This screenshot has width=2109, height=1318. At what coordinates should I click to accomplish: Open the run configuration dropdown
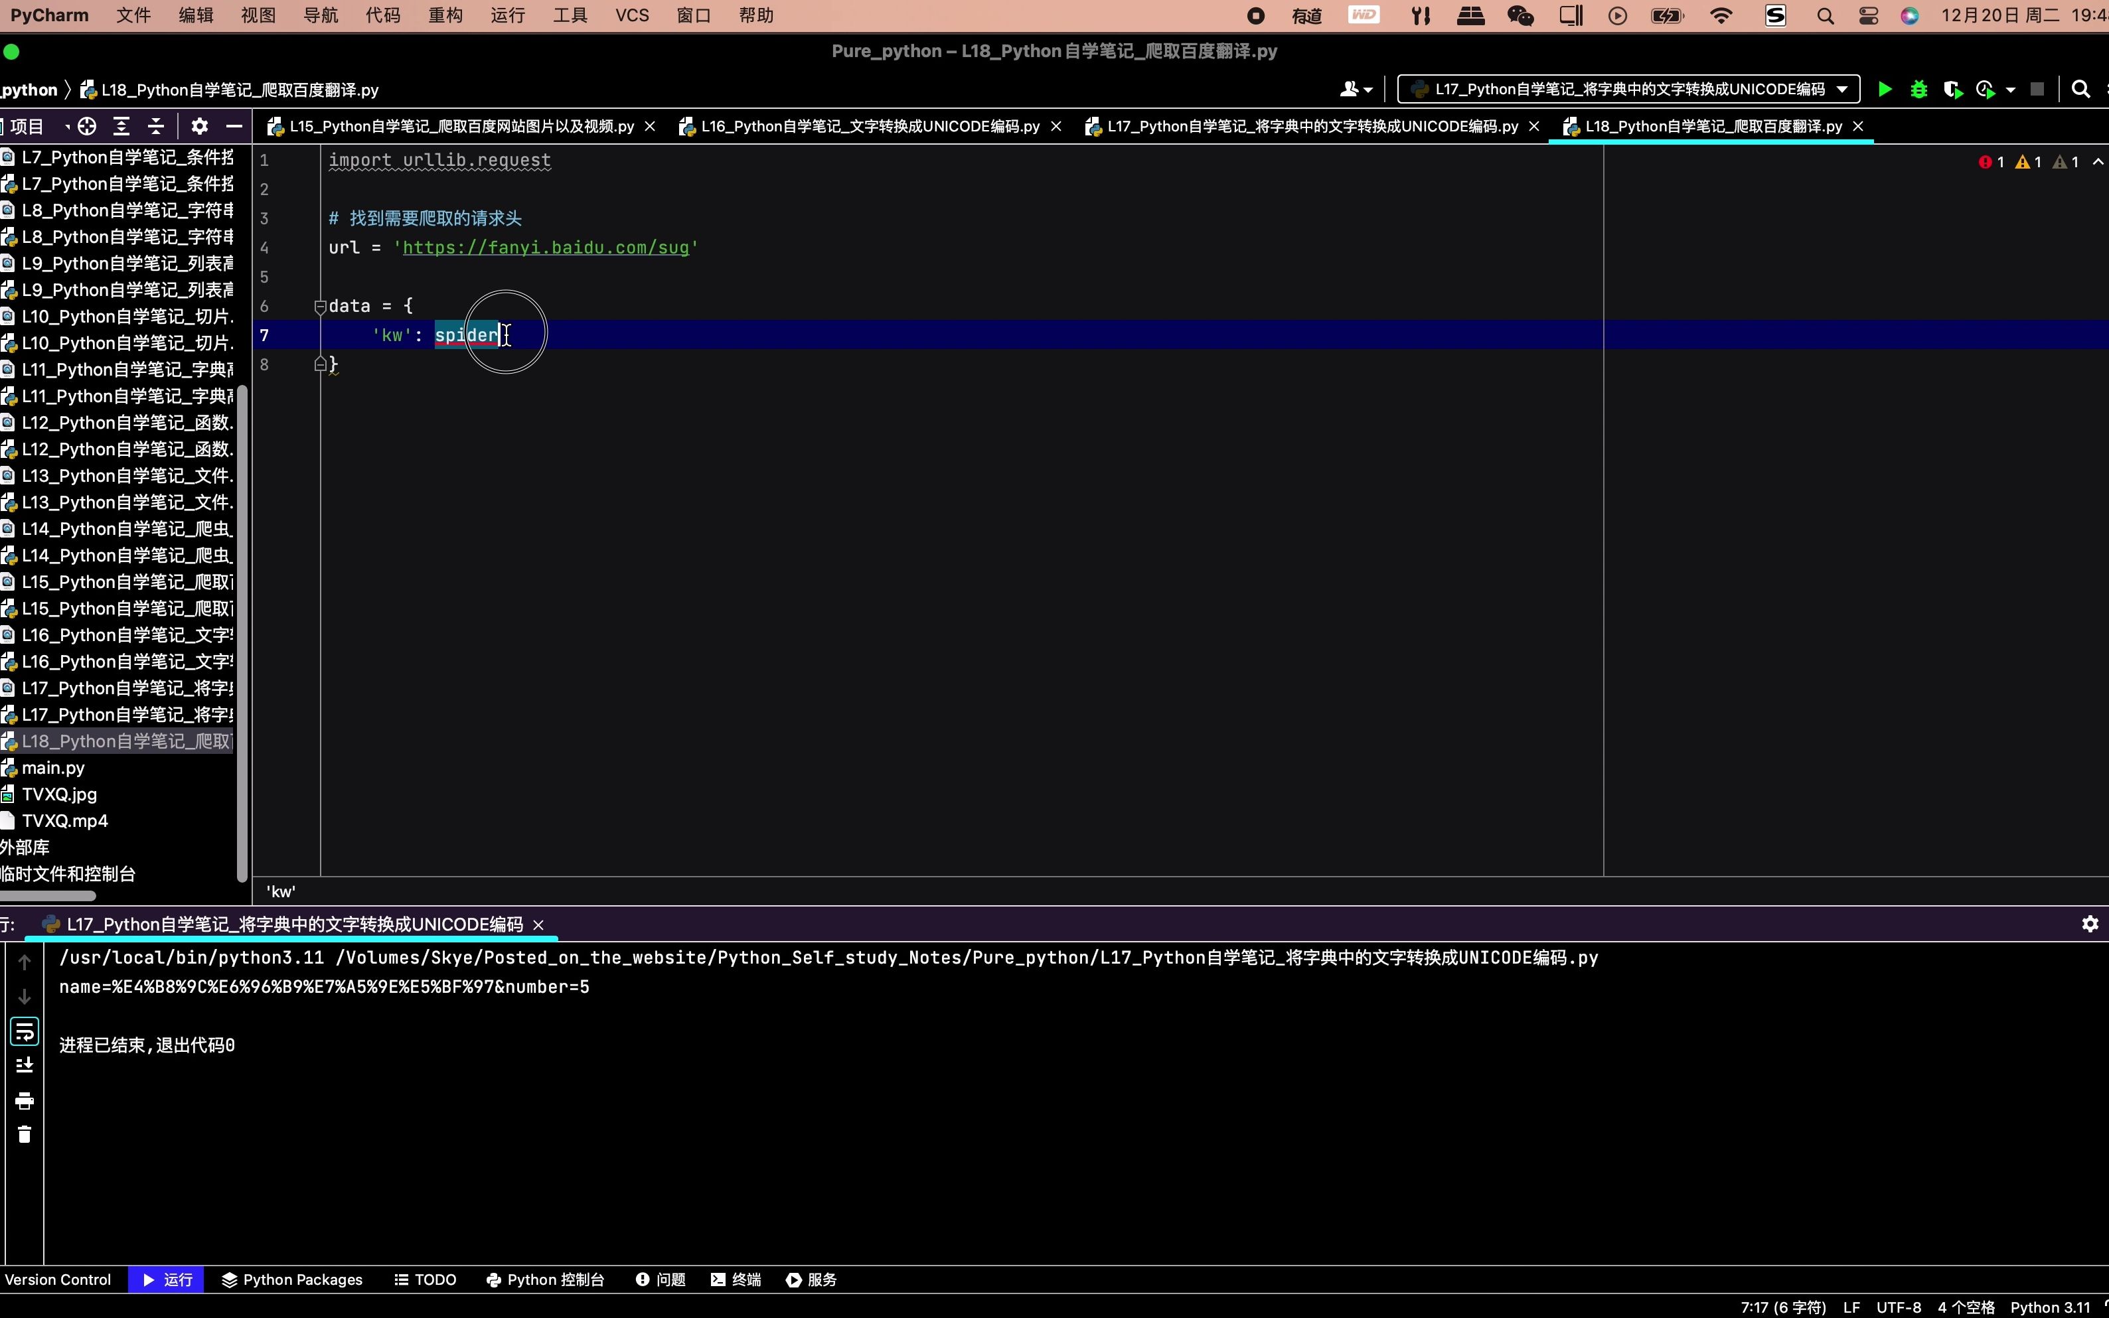click(1842, 88)
